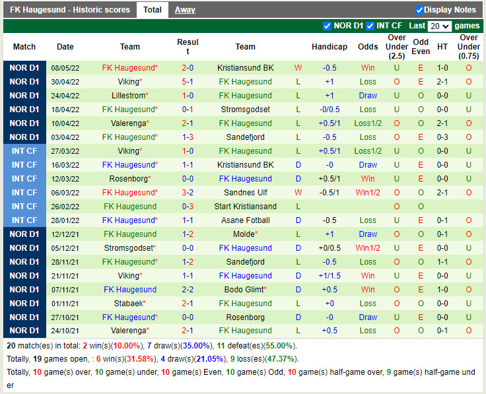Click the Handicap column header
Viewport: 486px width, 394px height.
point(329,47)
